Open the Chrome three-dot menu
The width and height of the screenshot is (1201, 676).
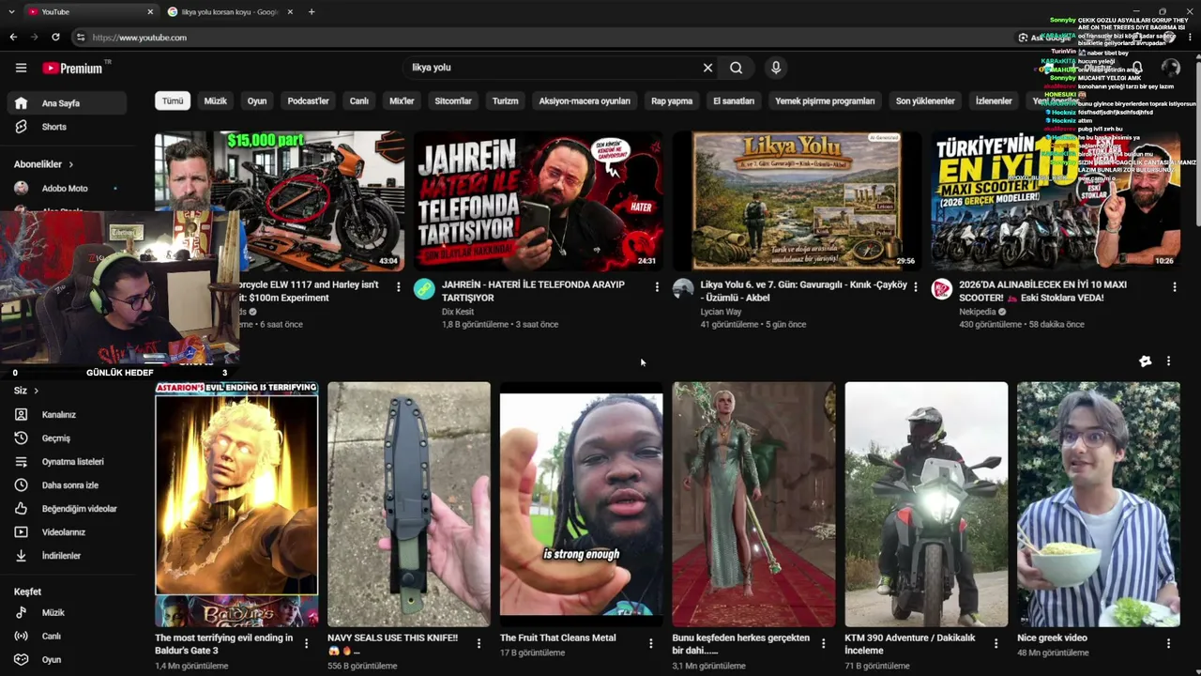1191,38
